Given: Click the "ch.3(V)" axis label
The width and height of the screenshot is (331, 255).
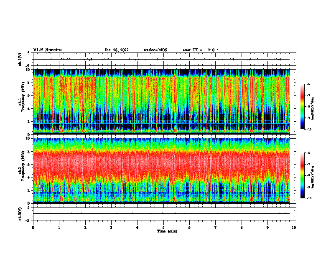Looking at the screenshot, I should tap(20, 214).
